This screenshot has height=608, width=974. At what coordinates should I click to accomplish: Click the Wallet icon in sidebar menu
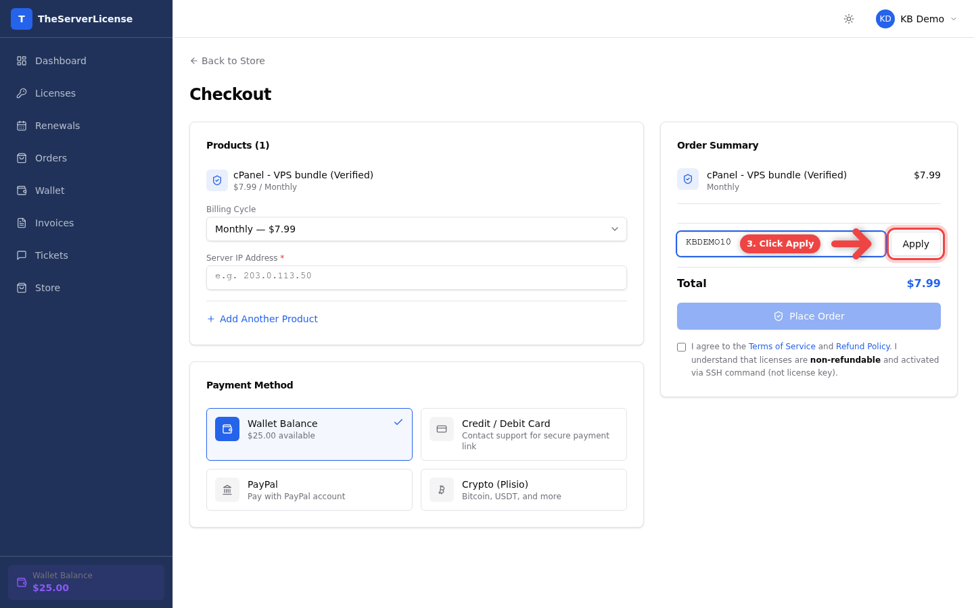pyautogui.click(x=22, y=191)
